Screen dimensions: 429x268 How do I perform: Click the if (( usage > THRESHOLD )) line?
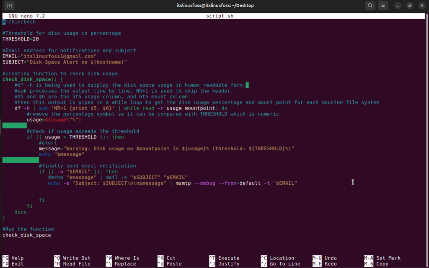click(75, 137)
